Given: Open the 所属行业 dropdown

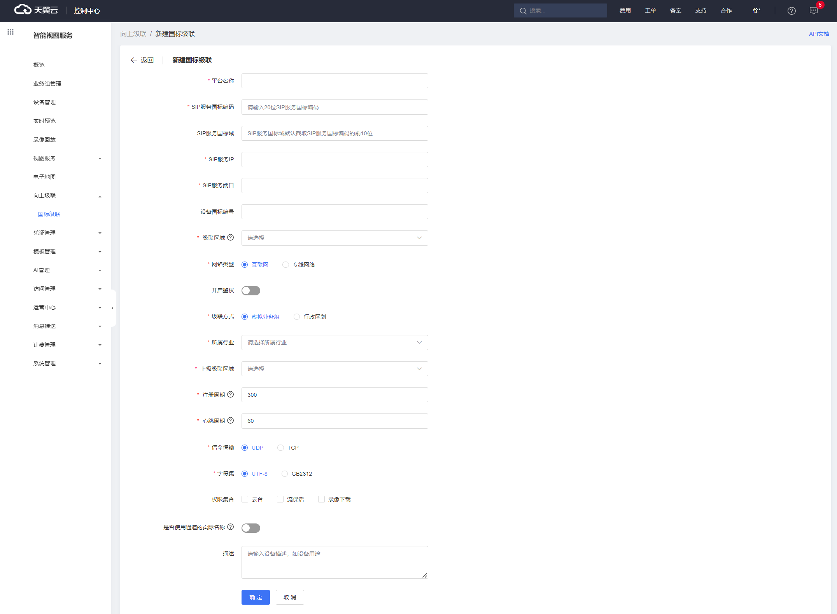Looking at the screenshot, I should (334, 342).
